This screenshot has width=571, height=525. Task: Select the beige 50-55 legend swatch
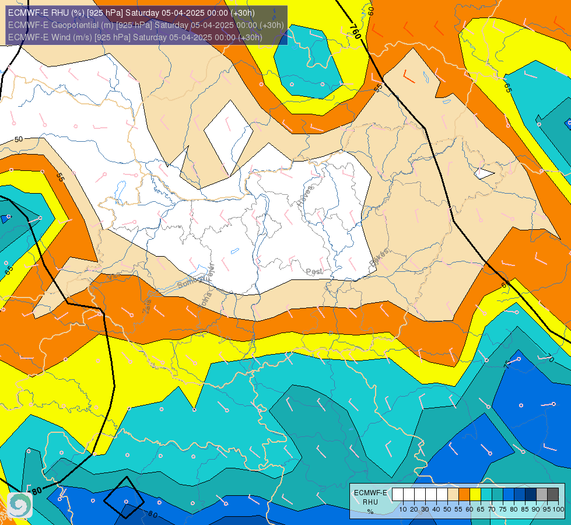(x=453, y=495)
